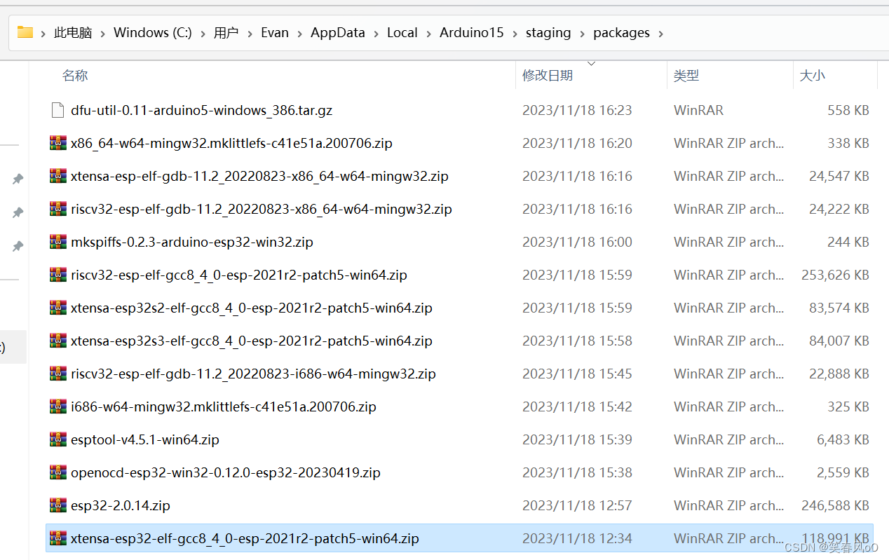Expand chevron after Arduino15 breadcrumb
This screenshot has width=889, height=560.
pos(515,33)
